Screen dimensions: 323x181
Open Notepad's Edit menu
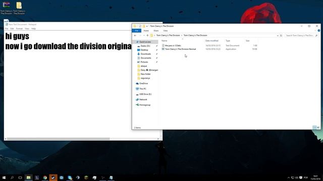pos(12,29)
